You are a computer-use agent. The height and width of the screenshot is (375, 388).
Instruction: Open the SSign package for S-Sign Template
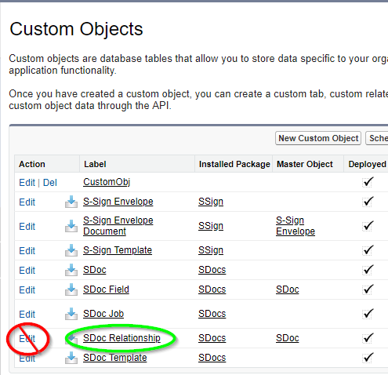[211, 250]
